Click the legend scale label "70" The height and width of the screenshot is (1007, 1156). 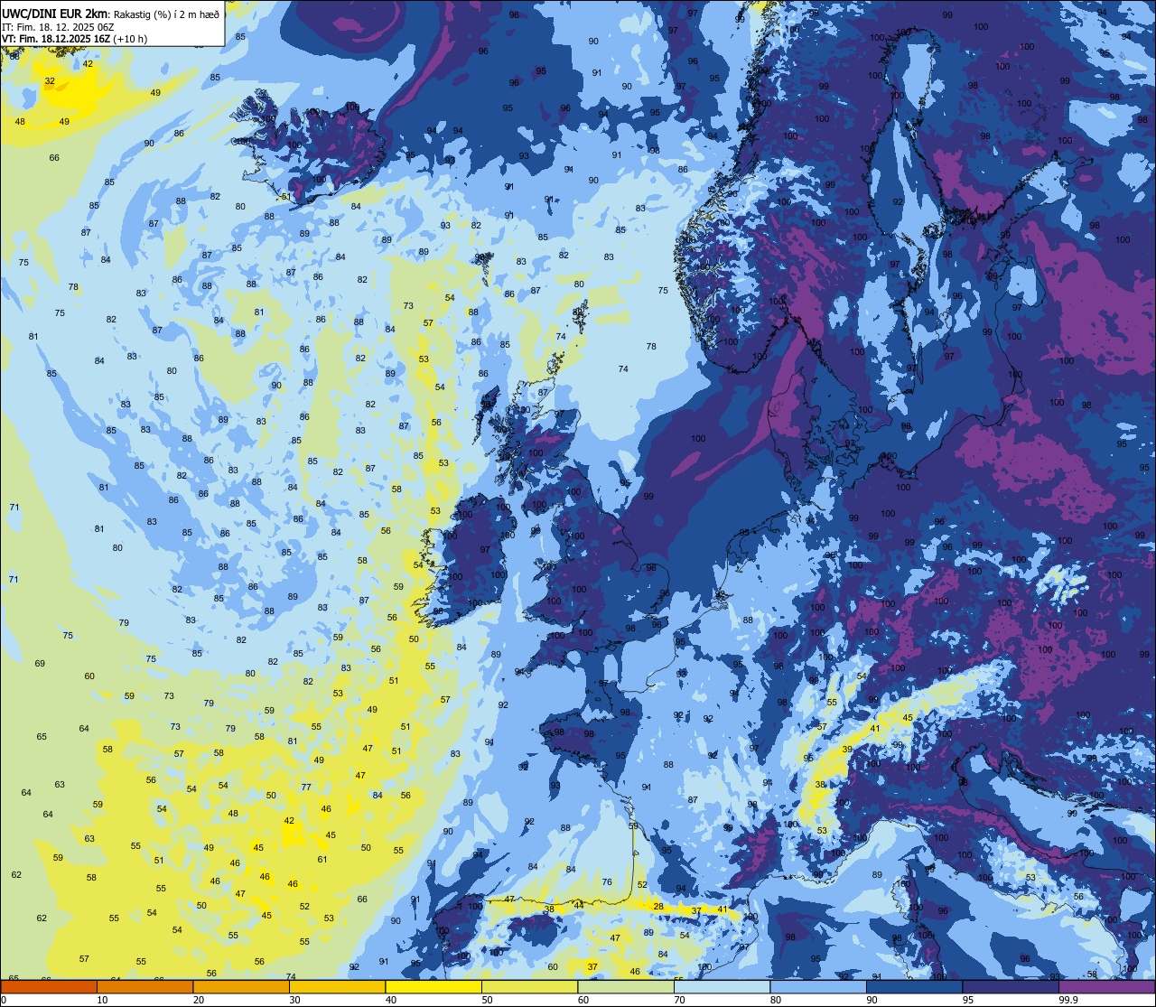(679, 1000)
